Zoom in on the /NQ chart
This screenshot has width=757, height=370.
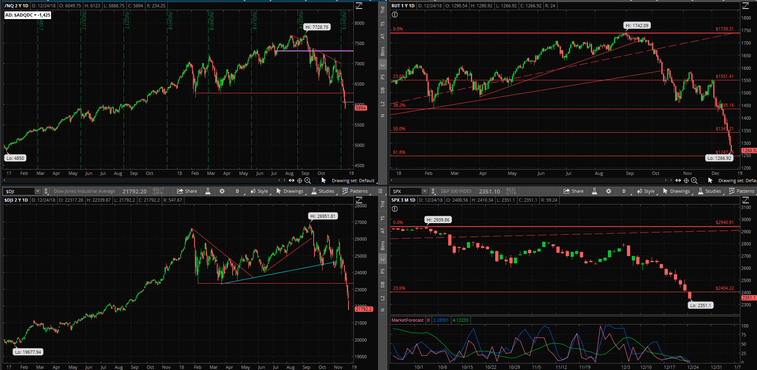[308, 181]
